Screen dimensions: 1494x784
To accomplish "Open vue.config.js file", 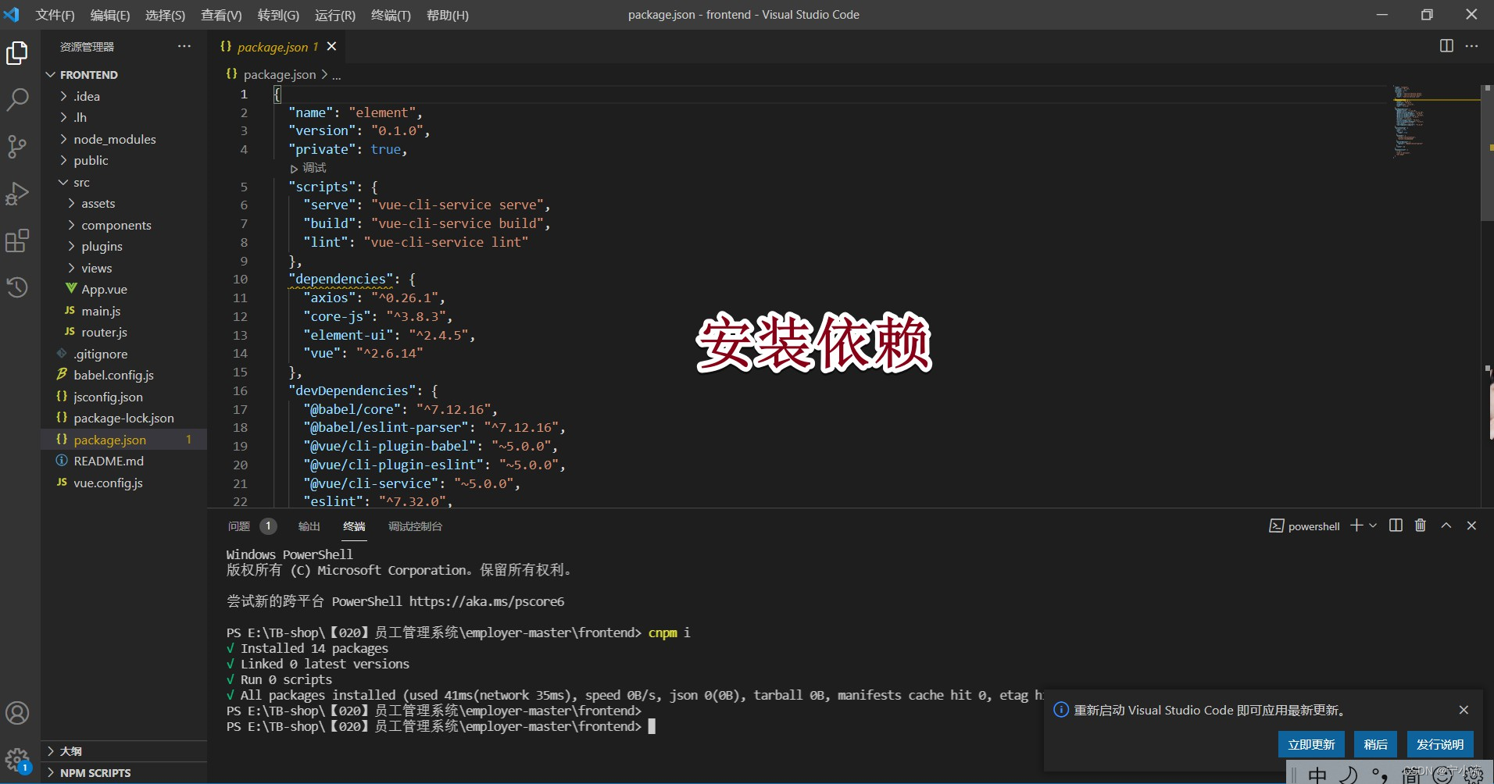I will pos(123,483).
